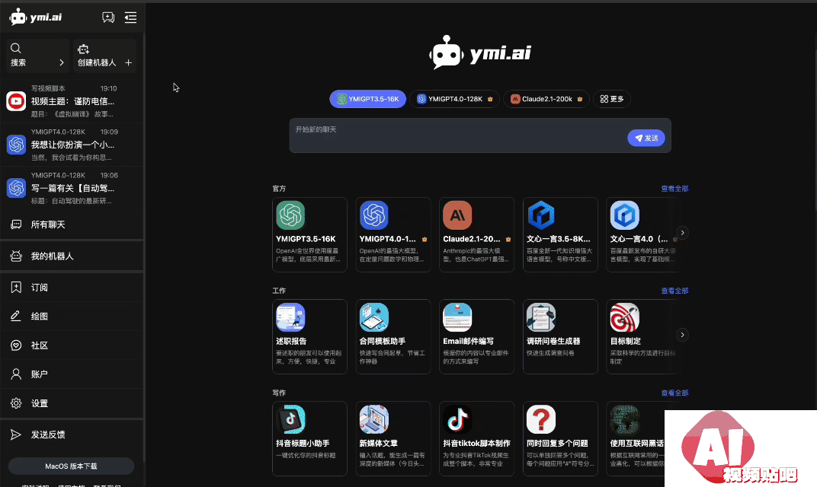Click the ymi.ai logo in the sidebar header
Screen dimensions: 817x487
pyautogui.click(x=35, y=18)
